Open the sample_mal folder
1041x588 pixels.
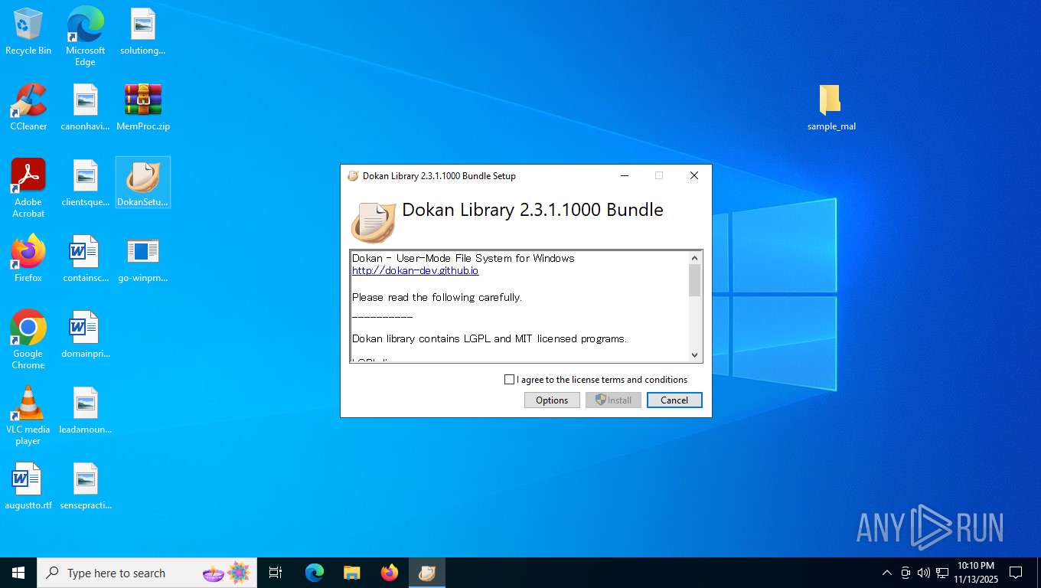831,107
